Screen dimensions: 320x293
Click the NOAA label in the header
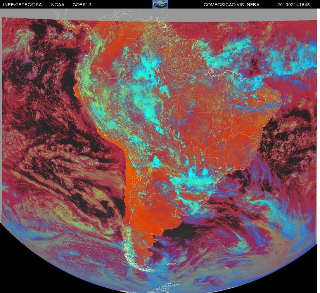click(x=58, y=5)
